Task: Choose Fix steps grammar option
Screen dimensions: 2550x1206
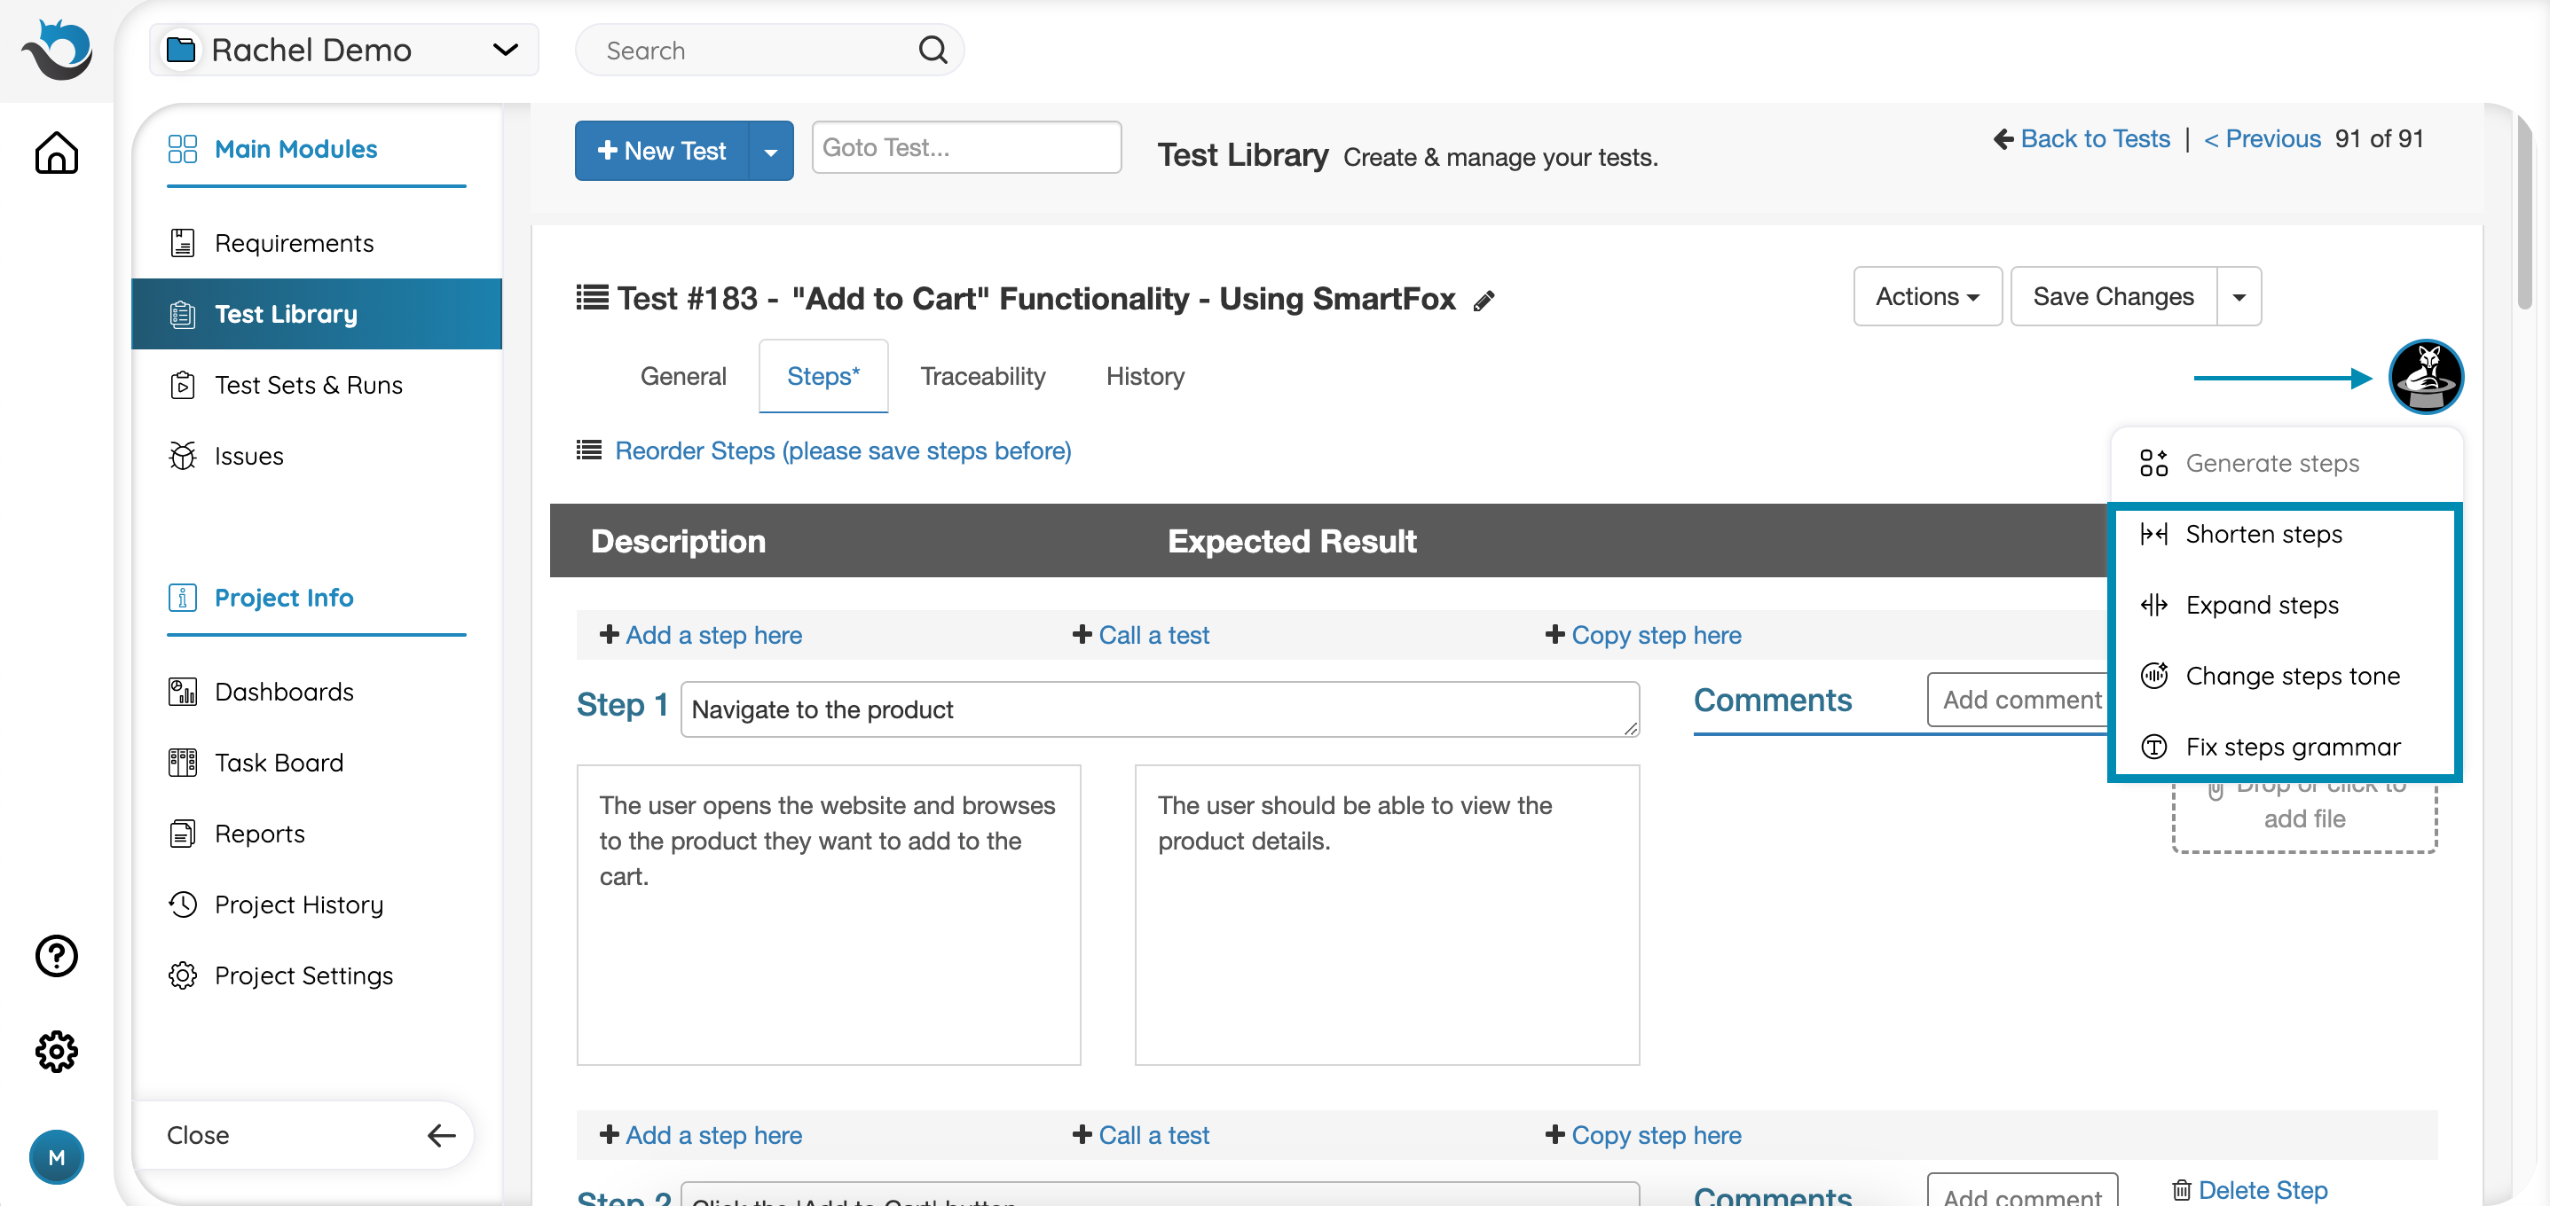Action: click(x=2292, y=747)
